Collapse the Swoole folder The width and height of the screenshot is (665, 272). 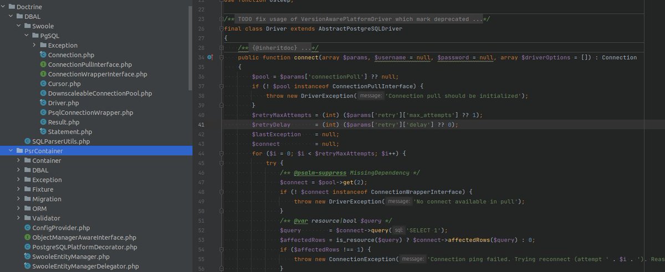[19, 26]
